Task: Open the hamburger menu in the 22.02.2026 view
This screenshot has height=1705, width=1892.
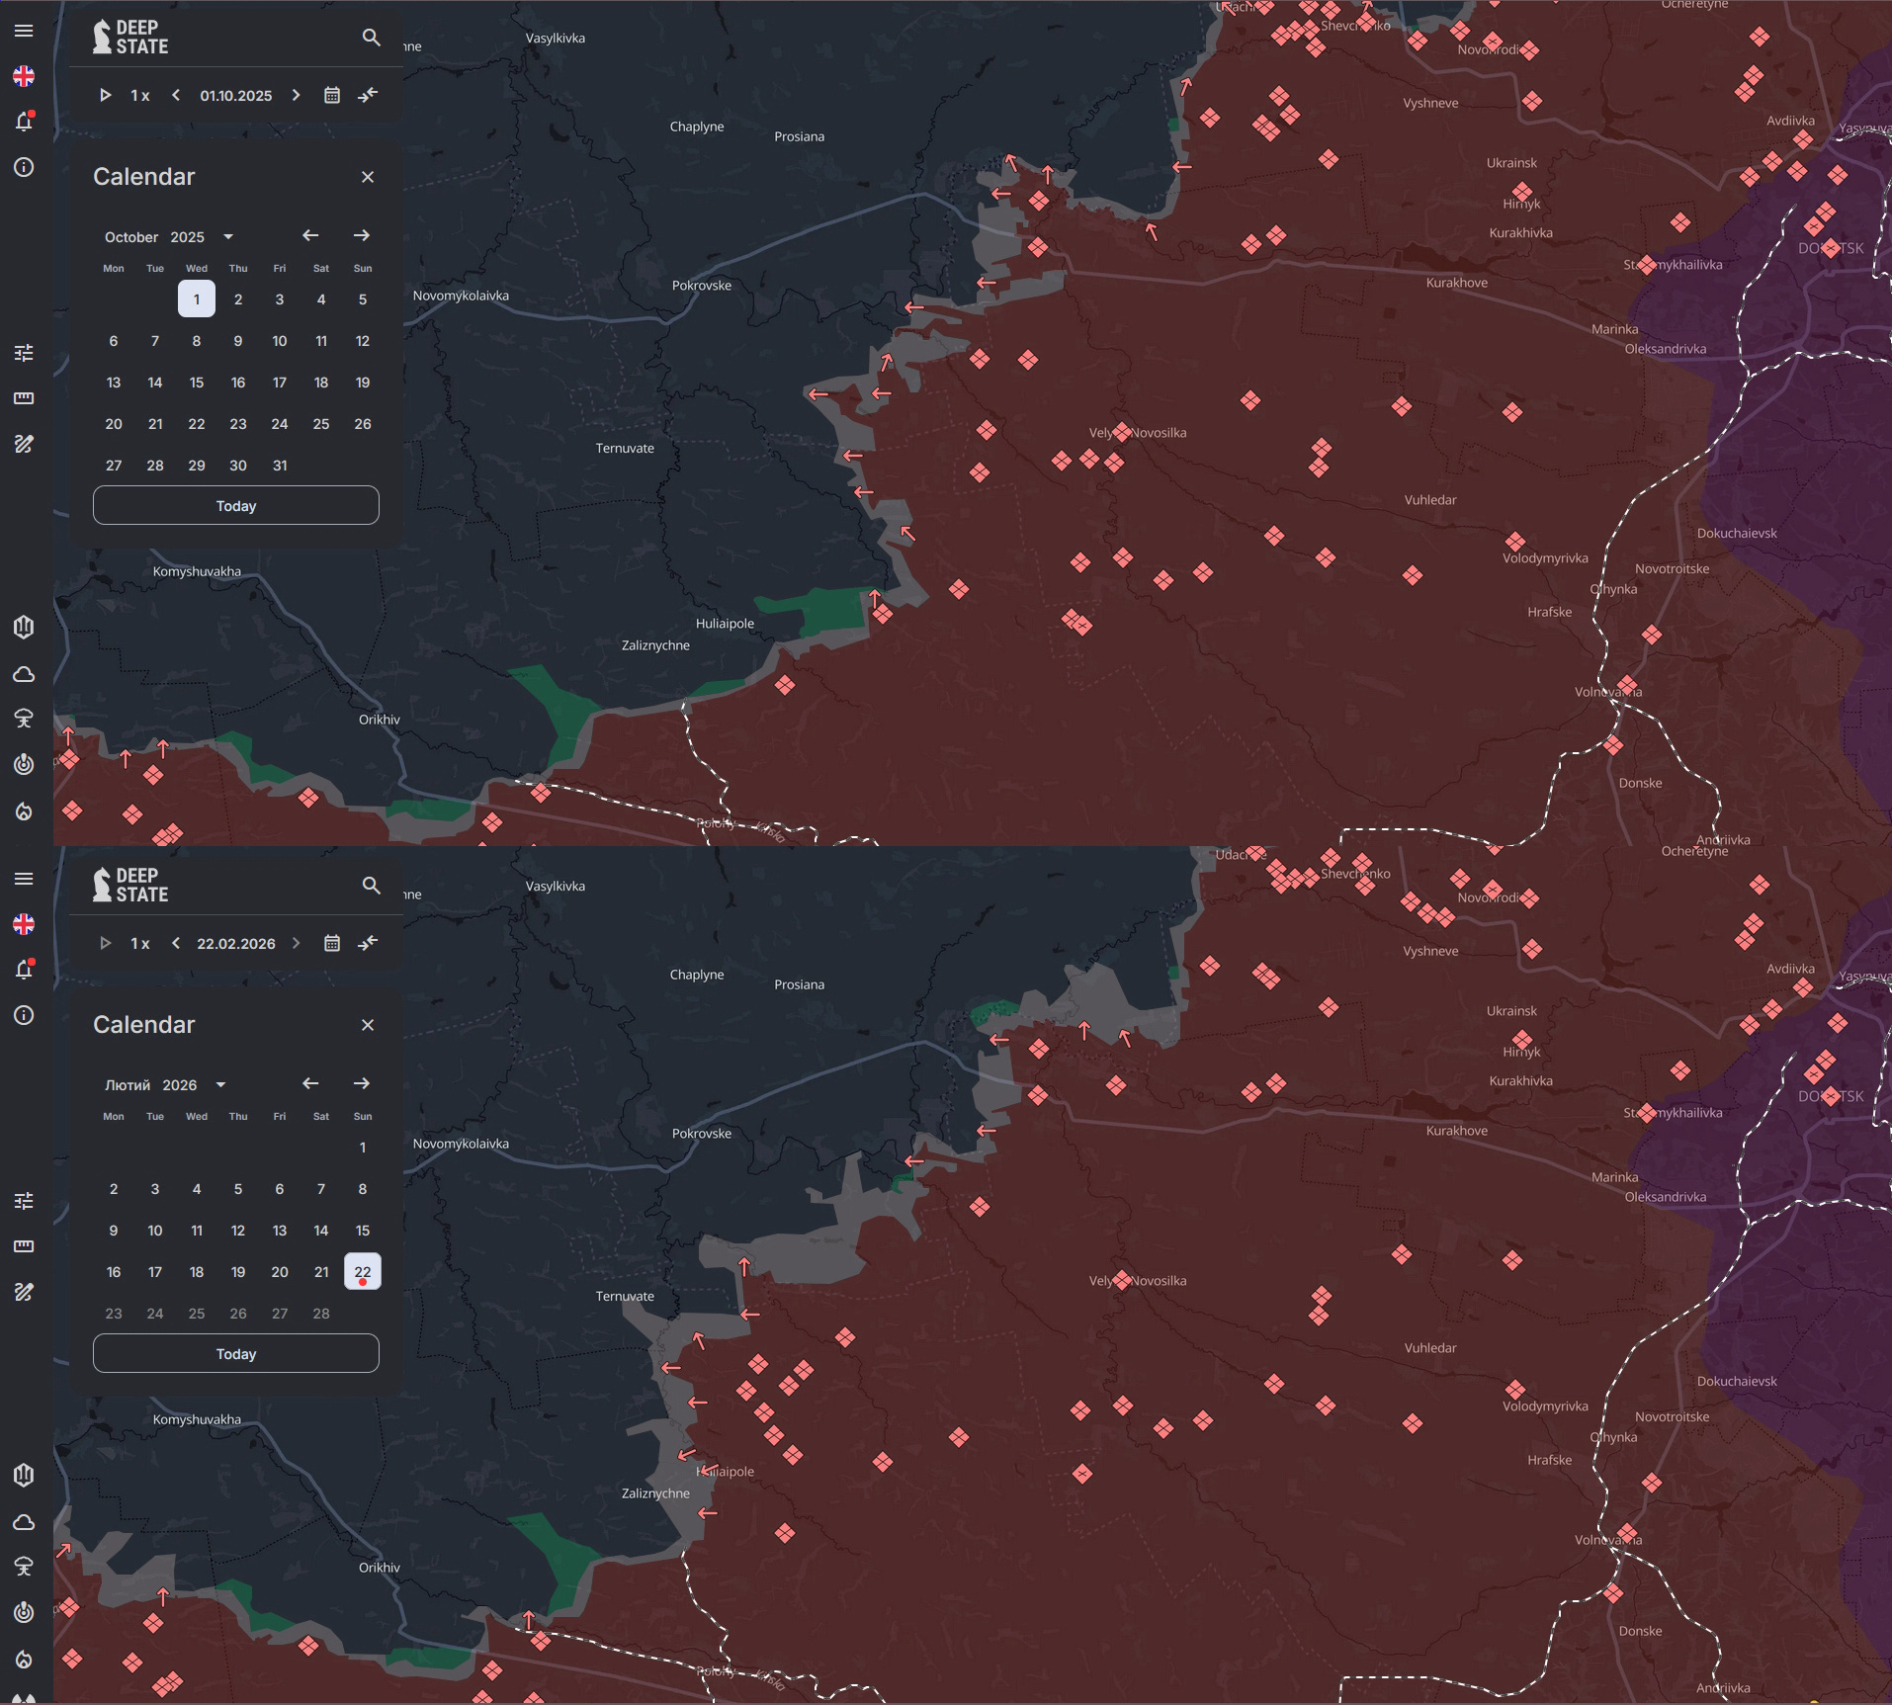Action: click(x=24, y=879)
